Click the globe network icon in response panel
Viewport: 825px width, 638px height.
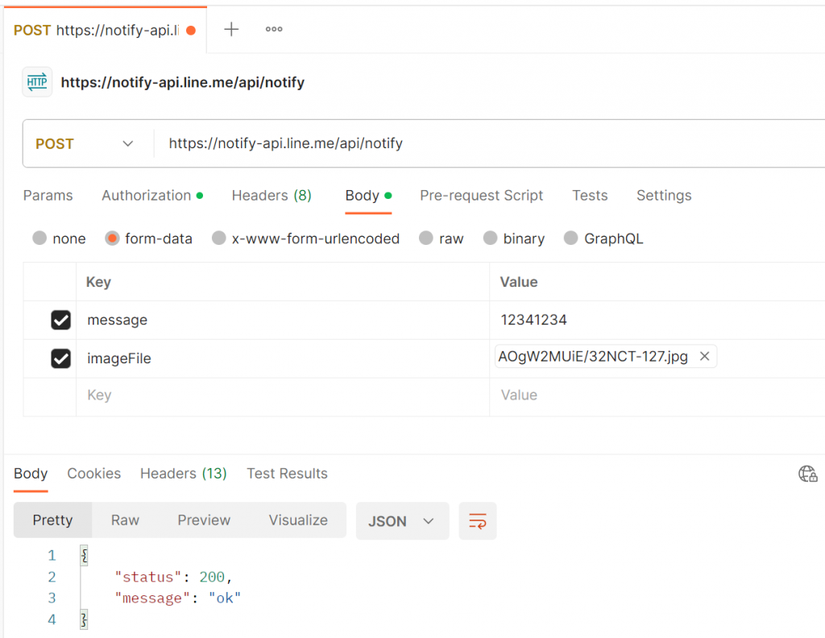[x=807, y=474]
